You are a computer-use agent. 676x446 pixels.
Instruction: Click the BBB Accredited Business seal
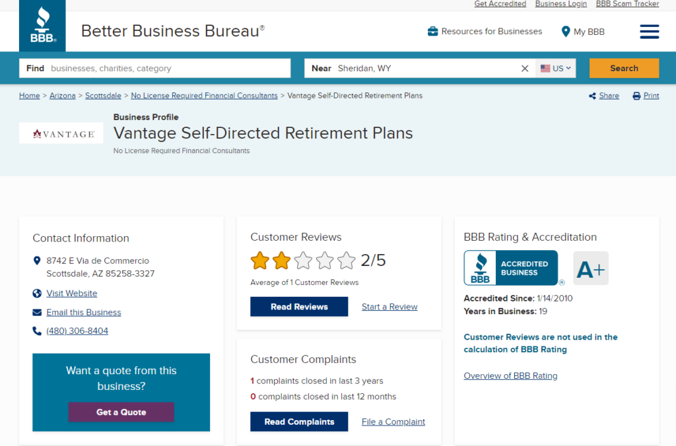[x=511, y=268]
